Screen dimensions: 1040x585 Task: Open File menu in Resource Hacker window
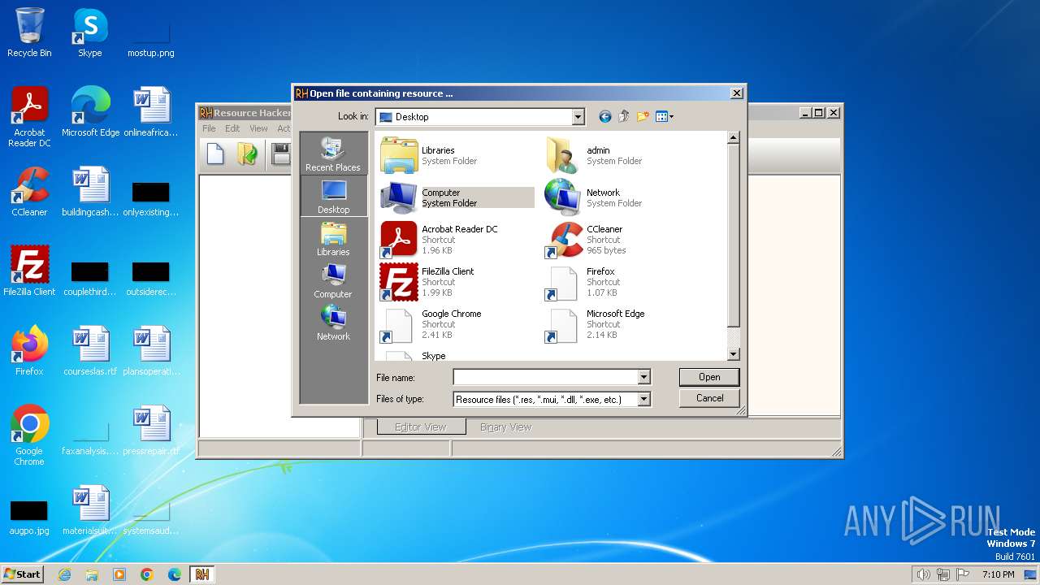tap(209, 128)
